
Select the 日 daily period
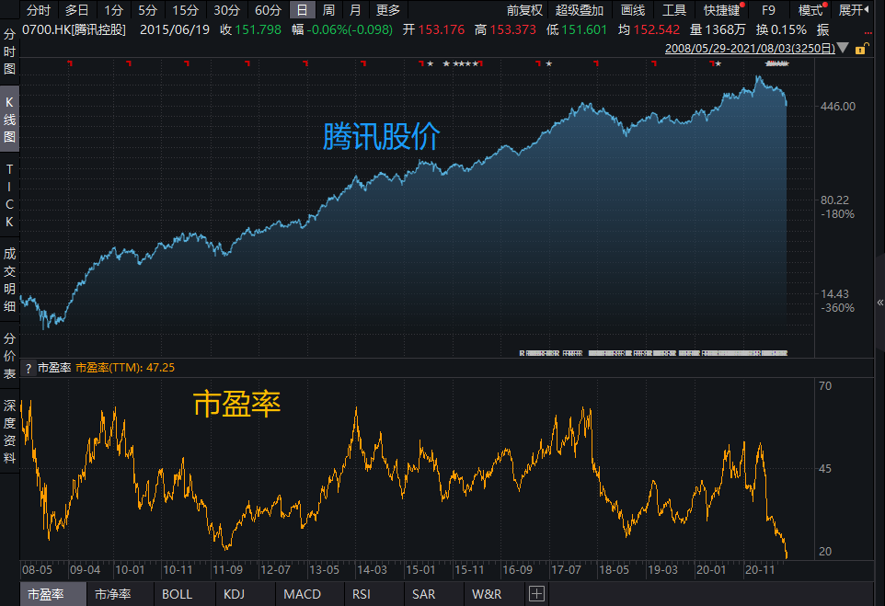tap(302, 10)
